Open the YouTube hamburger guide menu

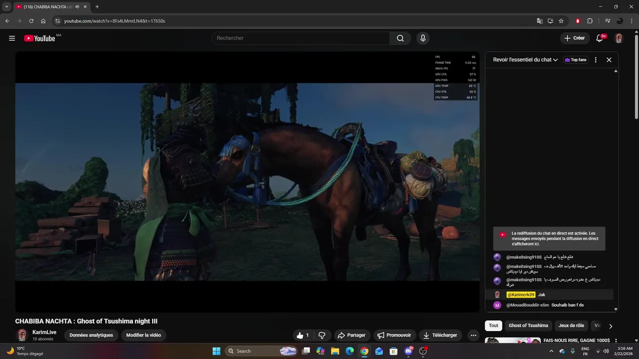pos(12,38)
